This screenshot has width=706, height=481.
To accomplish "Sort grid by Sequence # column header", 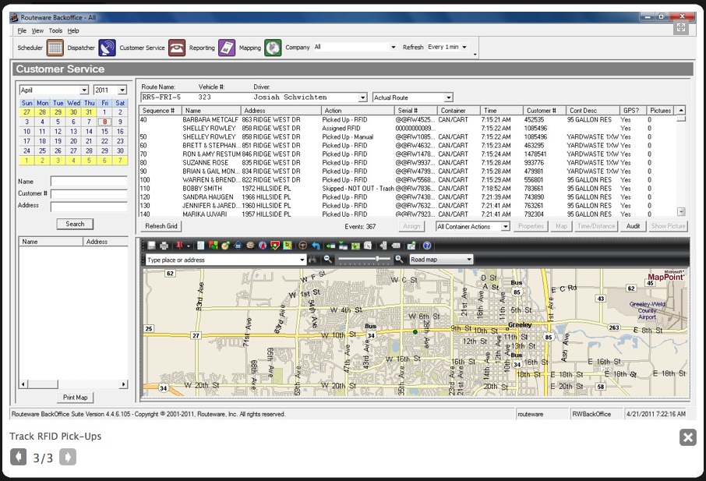I will (x=161, y=111).
